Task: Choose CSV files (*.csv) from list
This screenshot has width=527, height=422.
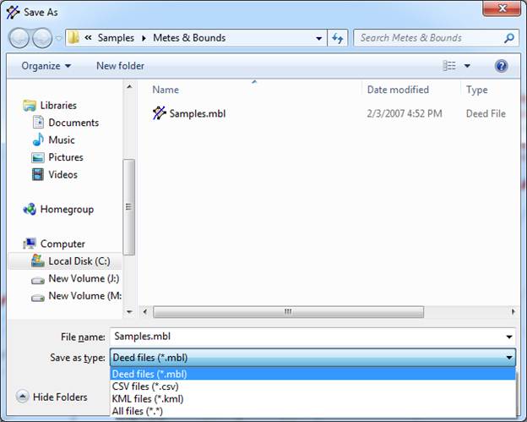Action: tap(145, 386)
